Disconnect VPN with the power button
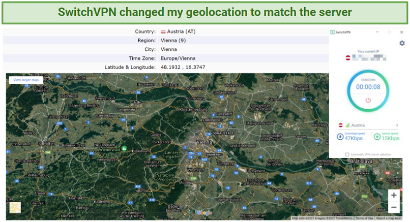This screenshot has height=222, width=410. click(x=368, y=100)
